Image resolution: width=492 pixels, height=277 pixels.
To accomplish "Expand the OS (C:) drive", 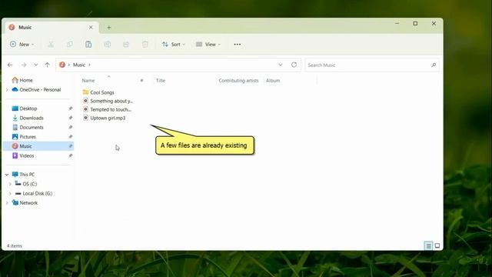I will 10,184.
